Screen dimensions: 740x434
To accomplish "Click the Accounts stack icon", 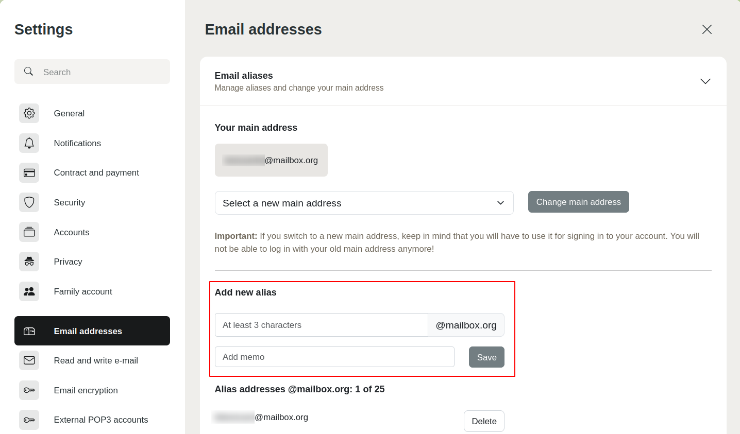I will click(29, 232).
